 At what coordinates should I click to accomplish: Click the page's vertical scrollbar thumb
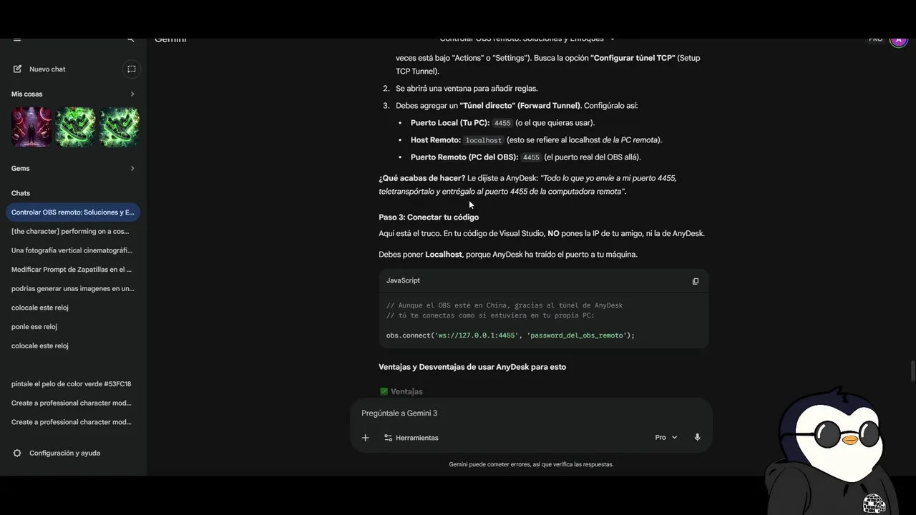click(912, 372)
